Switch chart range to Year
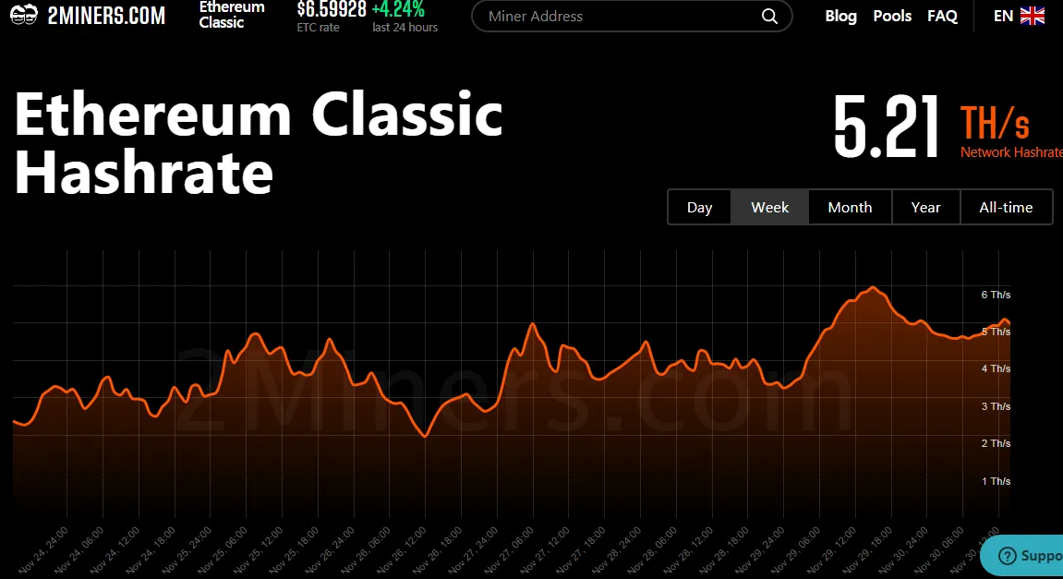Image resolution: width=1063 pixels, height=579 pixels. point(926,208)
